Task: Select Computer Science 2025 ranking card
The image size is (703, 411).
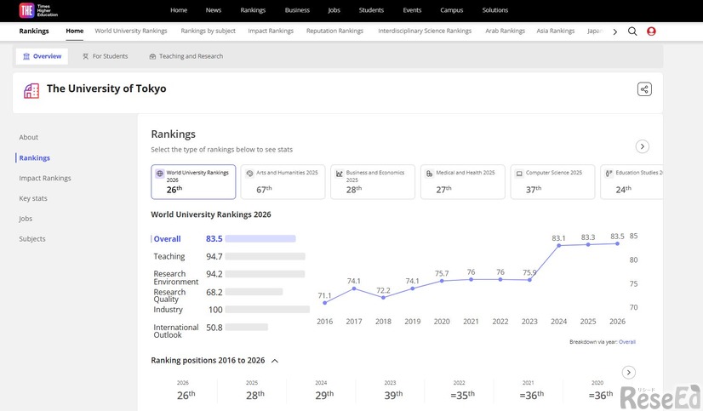Action: point(552,182)
